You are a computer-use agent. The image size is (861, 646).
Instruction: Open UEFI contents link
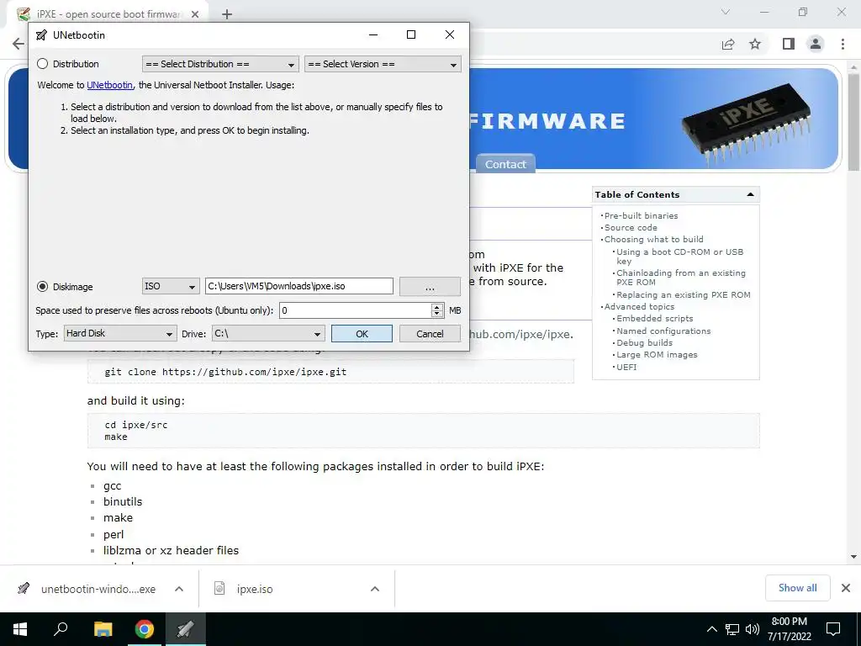click(x=626, y=367)
